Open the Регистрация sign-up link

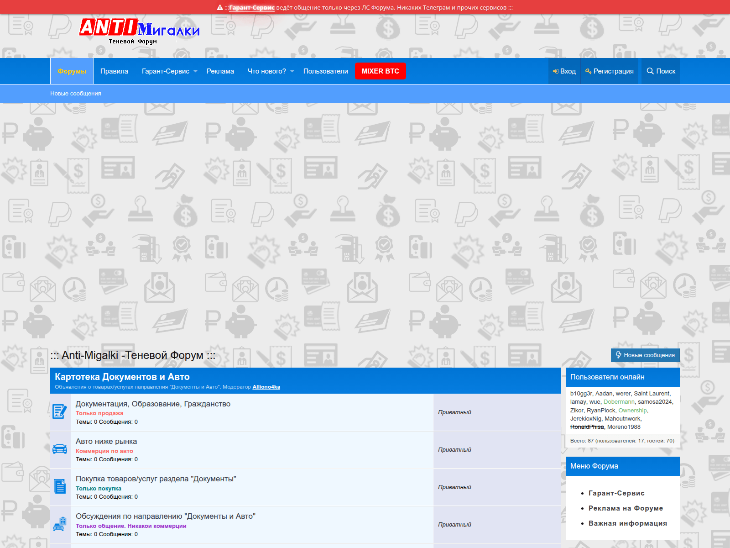[x=610, y=71]
